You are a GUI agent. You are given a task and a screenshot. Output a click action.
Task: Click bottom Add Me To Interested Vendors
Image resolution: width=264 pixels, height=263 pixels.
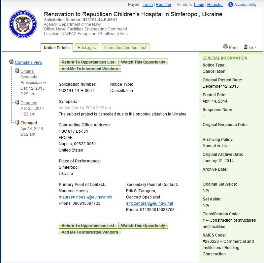(90, 232)
